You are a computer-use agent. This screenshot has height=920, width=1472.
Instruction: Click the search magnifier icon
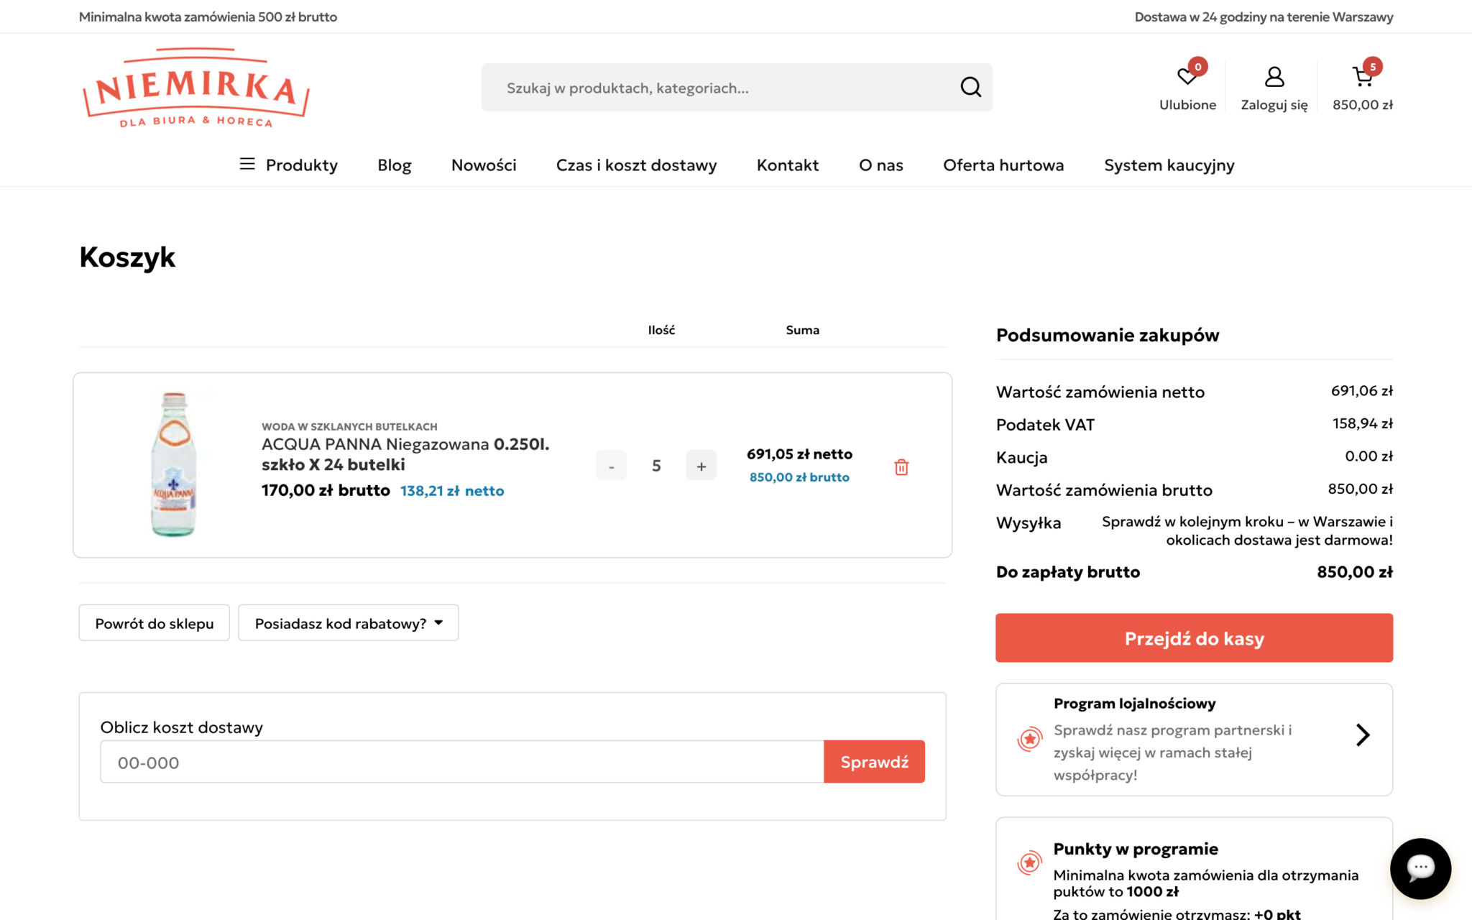(970, 87)
